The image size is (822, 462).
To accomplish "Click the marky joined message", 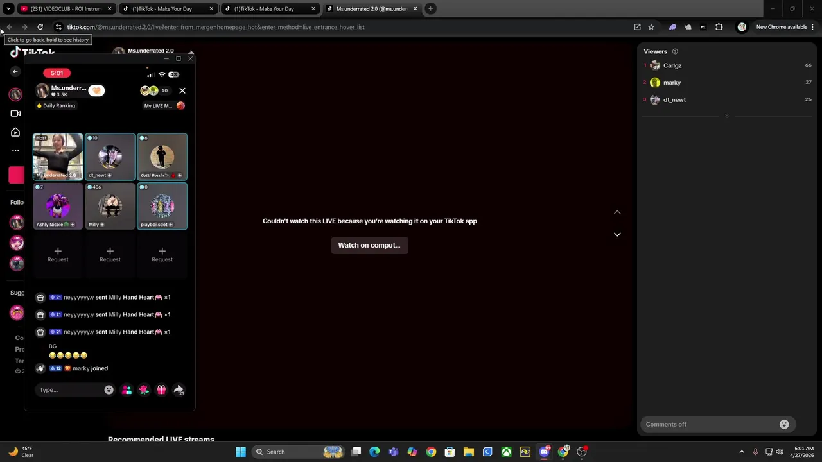I will (x=90, y=368).
